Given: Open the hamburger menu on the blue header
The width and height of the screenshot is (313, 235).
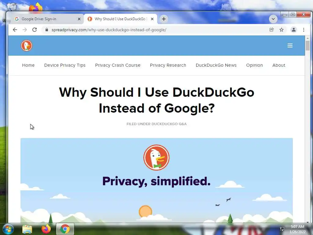Looking at the screenshot, I should click(290, 46).
